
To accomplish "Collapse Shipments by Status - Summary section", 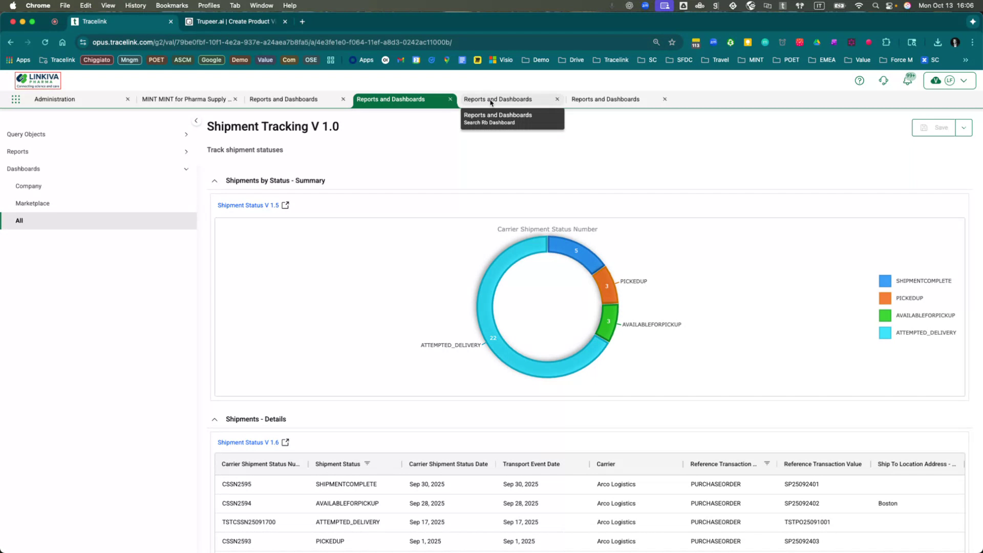I will (215, 181).
